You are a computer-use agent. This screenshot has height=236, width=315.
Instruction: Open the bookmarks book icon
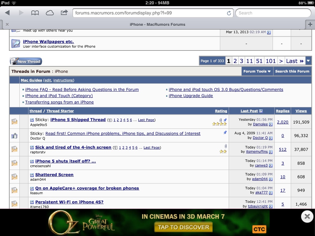click(35, 13)
